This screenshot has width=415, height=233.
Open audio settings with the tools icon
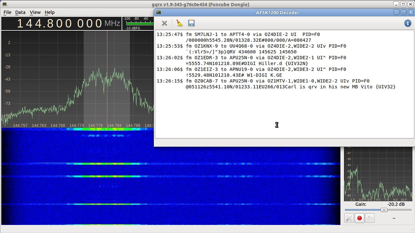349,218
